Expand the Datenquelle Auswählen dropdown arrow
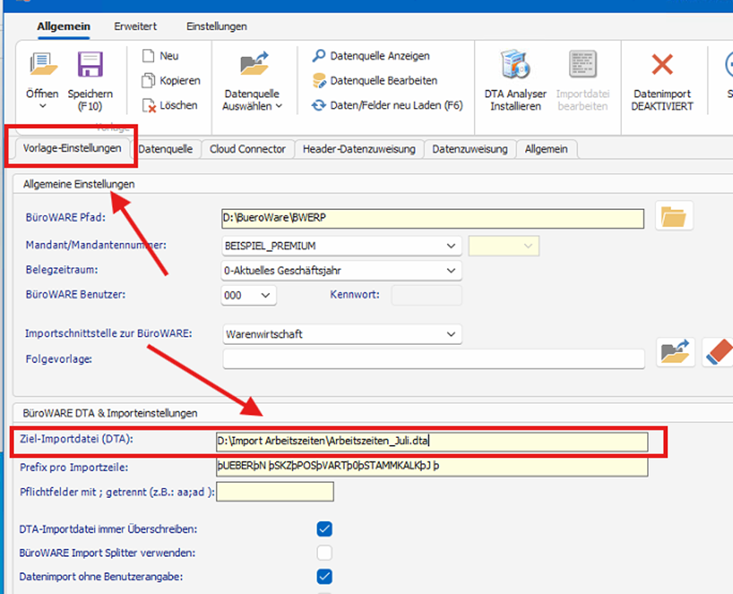Image resolution: width=733 pixels, height=594 pixels. (279, 106)
